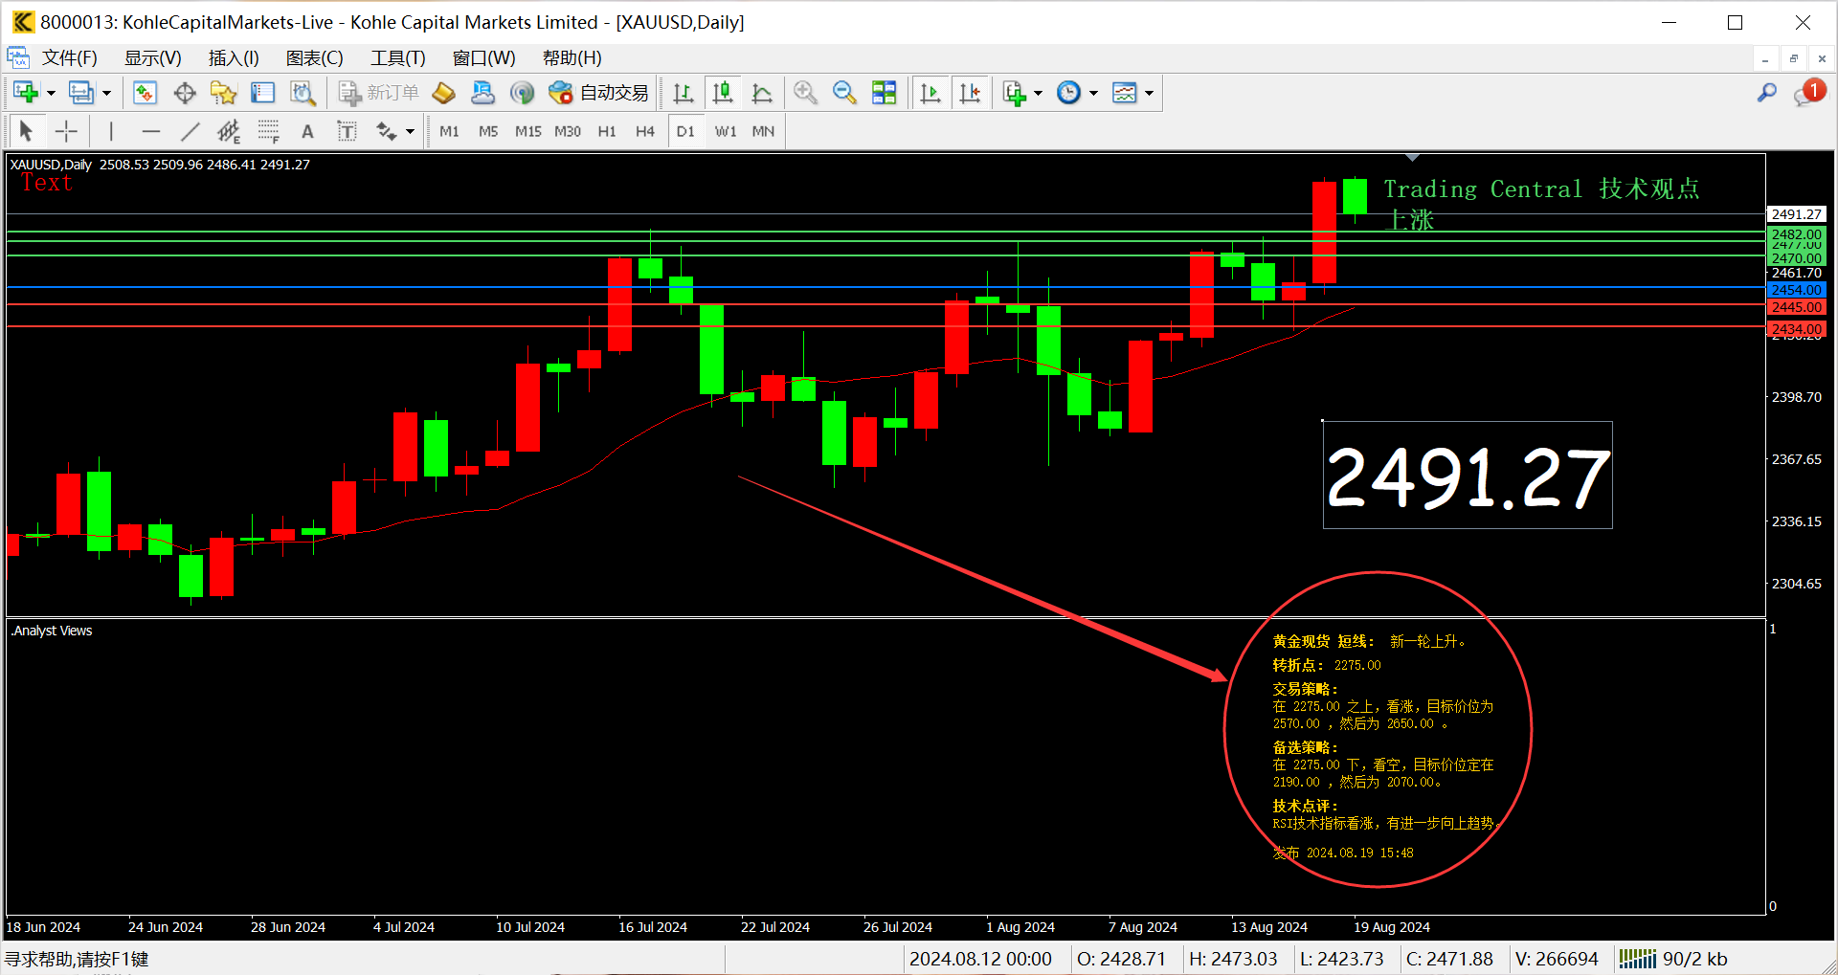This screenshot has height=975, width=1838.
Task: Open the 图表(C) menu
Action: point(315,57)
